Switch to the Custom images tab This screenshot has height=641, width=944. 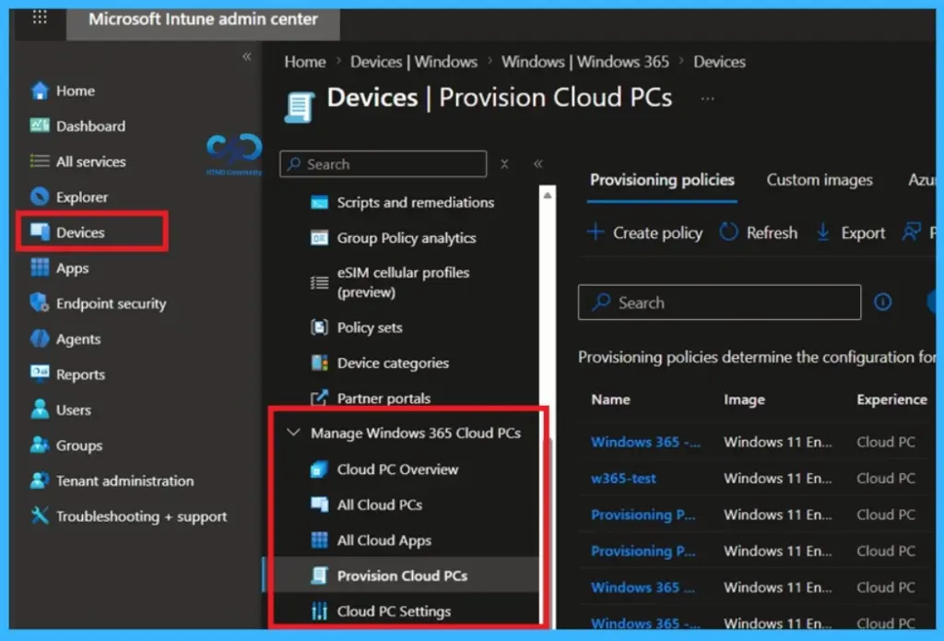coord(819,180)
